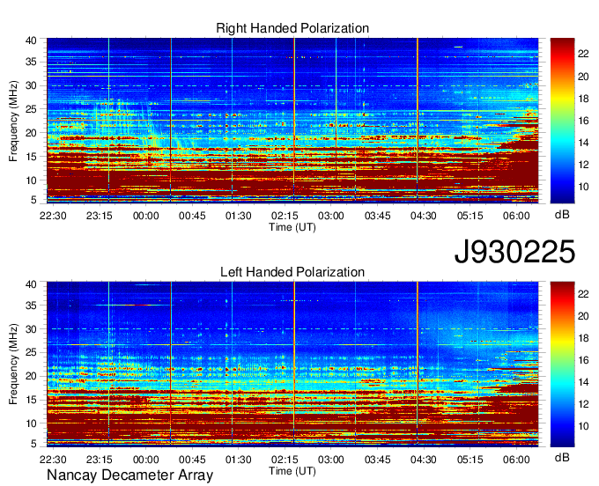Screen dimensions: 599x486
Task: Click the Left Handed panel color scale bar
Action: (562, 364)
